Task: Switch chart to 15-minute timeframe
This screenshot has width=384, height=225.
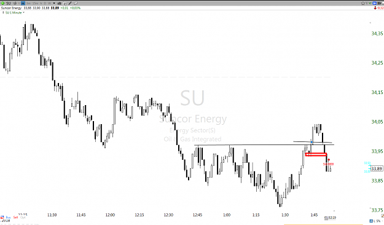Action: pyautogui.click(x=35, y=3)
